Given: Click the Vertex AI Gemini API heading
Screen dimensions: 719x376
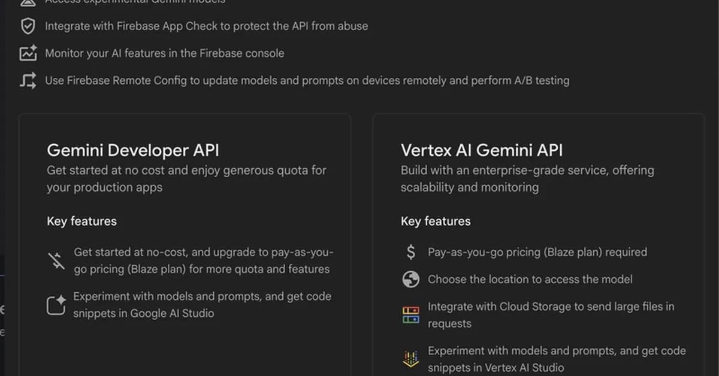Looking at the screenshot, I should point(481,150).
